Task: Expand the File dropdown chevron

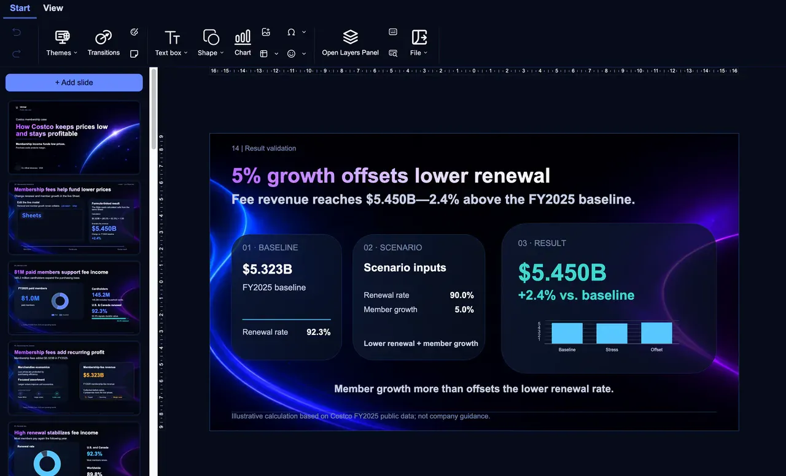Action: (425, 53)
